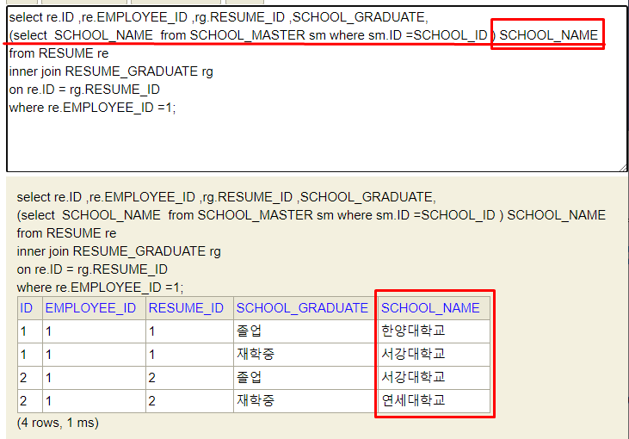Click the SCHOOL_MASTER subquery line in the SQL editor
Image resolution: width=629 pixels, height=439 pixels.
303,35
